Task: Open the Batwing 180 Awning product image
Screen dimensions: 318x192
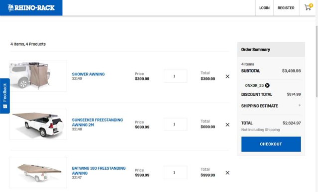Action: pos(38,173)
